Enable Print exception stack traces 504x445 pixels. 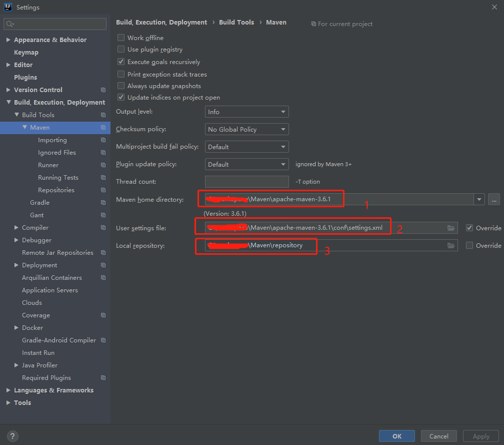pos(121,74)
